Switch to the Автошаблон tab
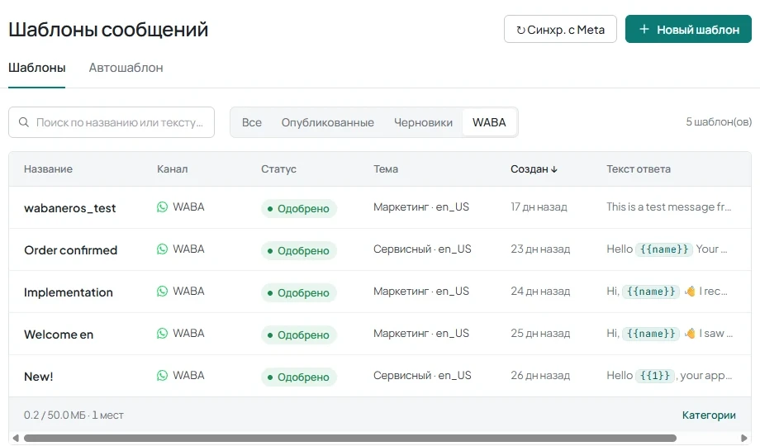The height and width of the screenshot is (446, 760). click(126, 68)
